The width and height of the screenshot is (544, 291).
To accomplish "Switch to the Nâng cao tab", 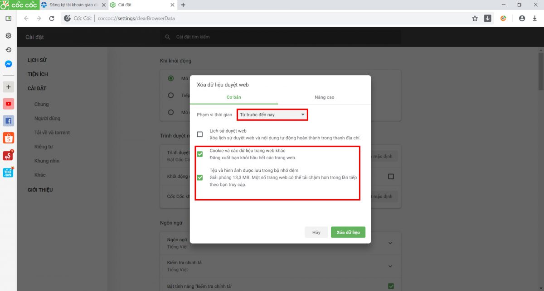I will [325, 97].
